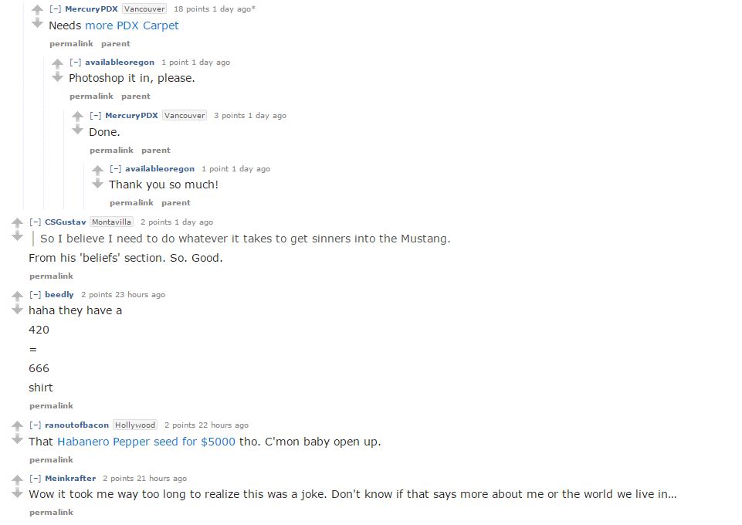Open the 'more PDX Carpet' link
Screen dimensions: 742x525
[131, 25]
